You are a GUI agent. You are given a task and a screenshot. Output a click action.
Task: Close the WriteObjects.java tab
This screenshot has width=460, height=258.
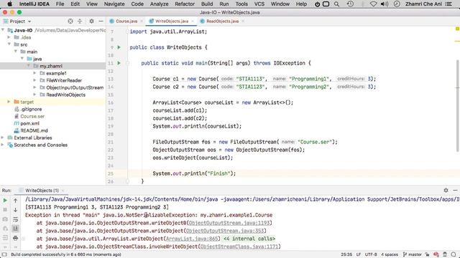click(x=193, y=21)
